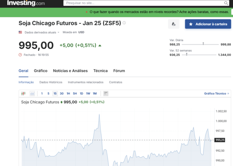Select the 1 minute chart interval

click(x=42, y=94)
